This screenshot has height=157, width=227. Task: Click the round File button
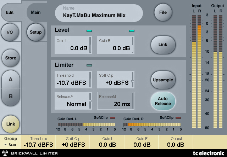[x=163, y=12]
